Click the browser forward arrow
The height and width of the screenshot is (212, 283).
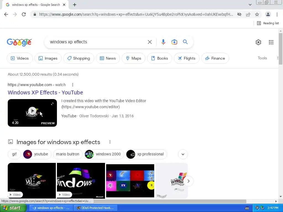15,14
